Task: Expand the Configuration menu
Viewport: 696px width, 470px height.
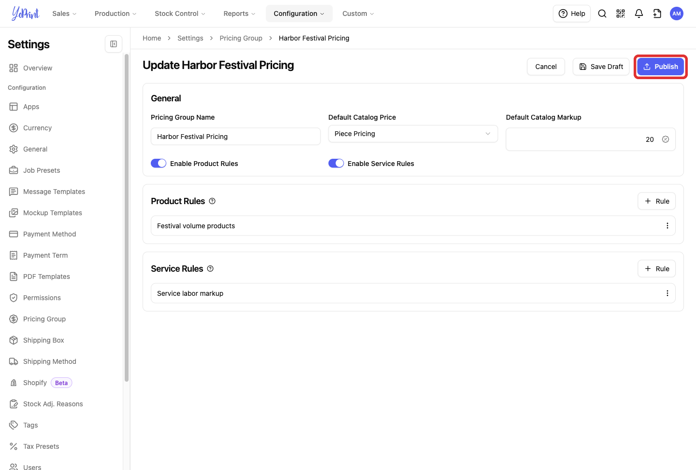Action: click(299, 14)
